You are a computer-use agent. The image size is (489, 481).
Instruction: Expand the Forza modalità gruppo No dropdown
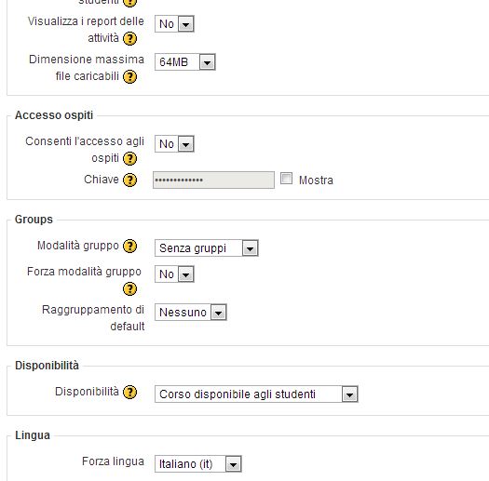click(x=174, y=274)
